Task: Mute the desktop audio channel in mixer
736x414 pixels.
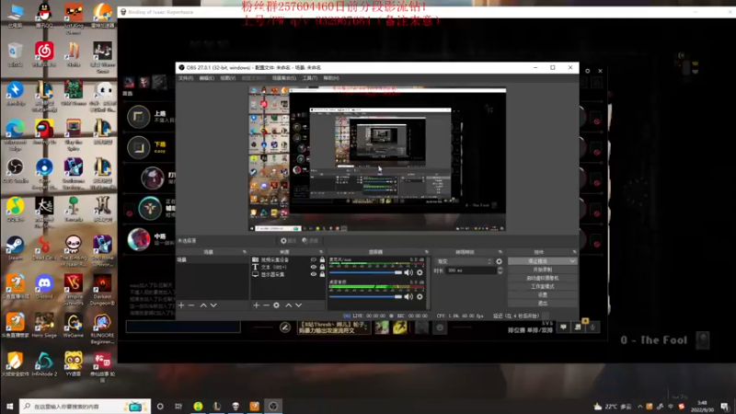Action: click(408, 296)
